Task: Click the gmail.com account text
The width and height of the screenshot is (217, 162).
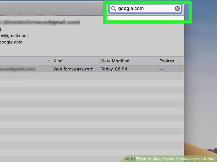Action: 14,36
